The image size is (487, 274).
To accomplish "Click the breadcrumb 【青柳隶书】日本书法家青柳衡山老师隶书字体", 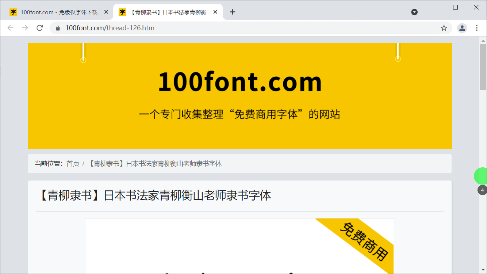I will click(155, 164).
